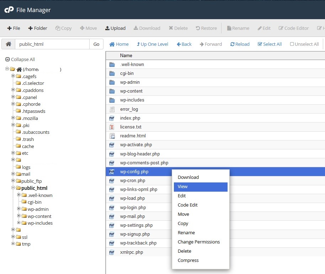The image size is (325, 274).
Task: Click the Back navigation link
Action: coord(184,44)
